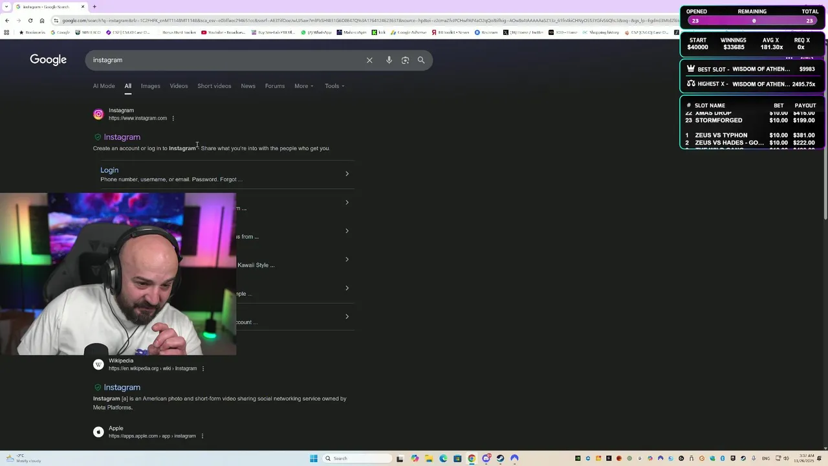Expand the More search filters dropdown

304,86
